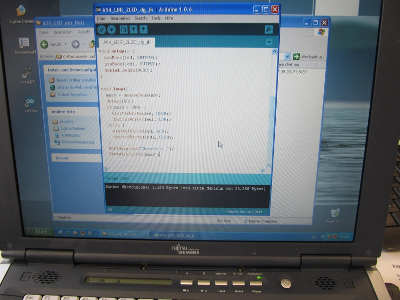Click the Open sketch up-arrow icon
The height and width of the screenshot is (300, 400).
134,29
